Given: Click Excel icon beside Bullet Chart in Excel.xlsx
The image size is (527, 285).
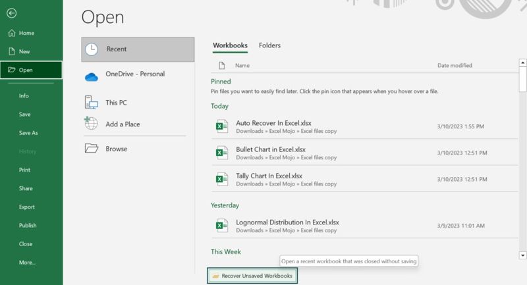Looking at the screenshot, I should point(221,153).
